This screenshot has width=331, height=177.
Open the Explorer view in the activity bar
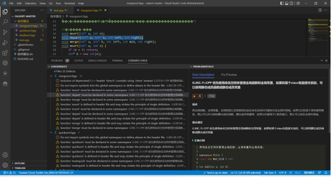click(5, 11)
